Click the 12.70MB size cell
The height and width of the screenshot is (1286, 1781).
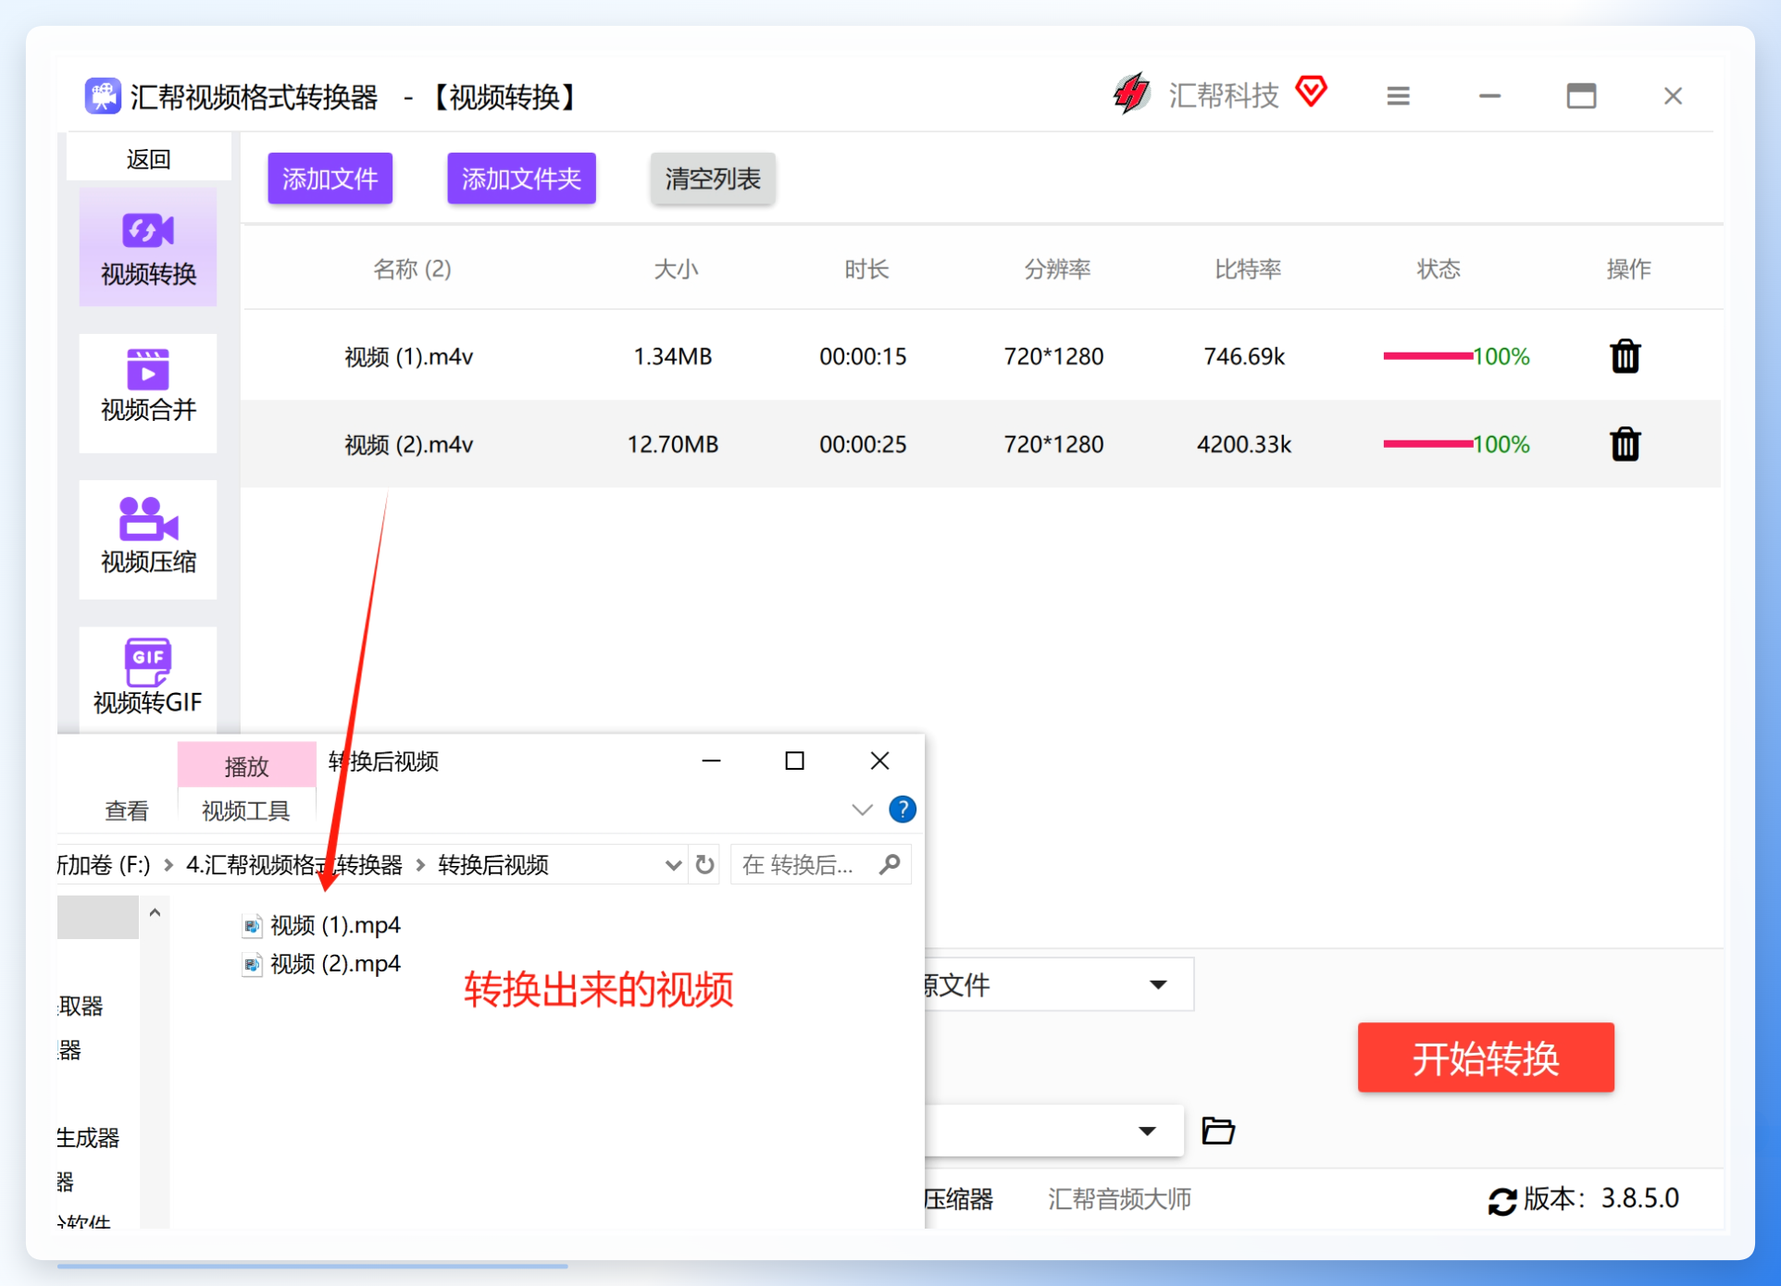(673, 444)
